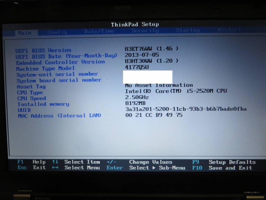The image size is (266, 200).
Task: Click the Embedded Controller Version label
Action: [60, 63]
